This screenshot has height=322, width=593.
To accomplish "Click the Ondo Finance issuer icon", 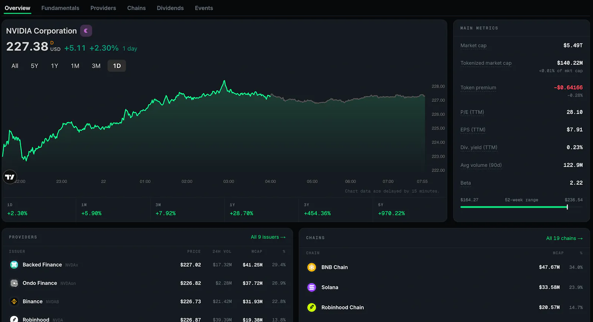I will point(14,283).
